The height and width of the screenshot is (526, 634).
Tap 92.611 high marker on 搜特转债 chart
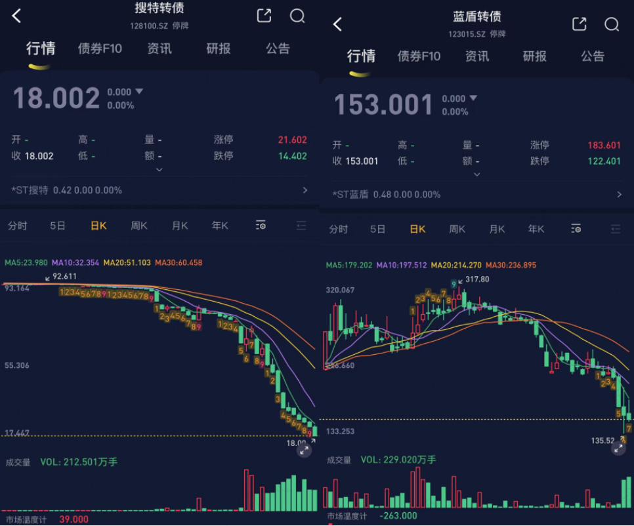point(64,276)
